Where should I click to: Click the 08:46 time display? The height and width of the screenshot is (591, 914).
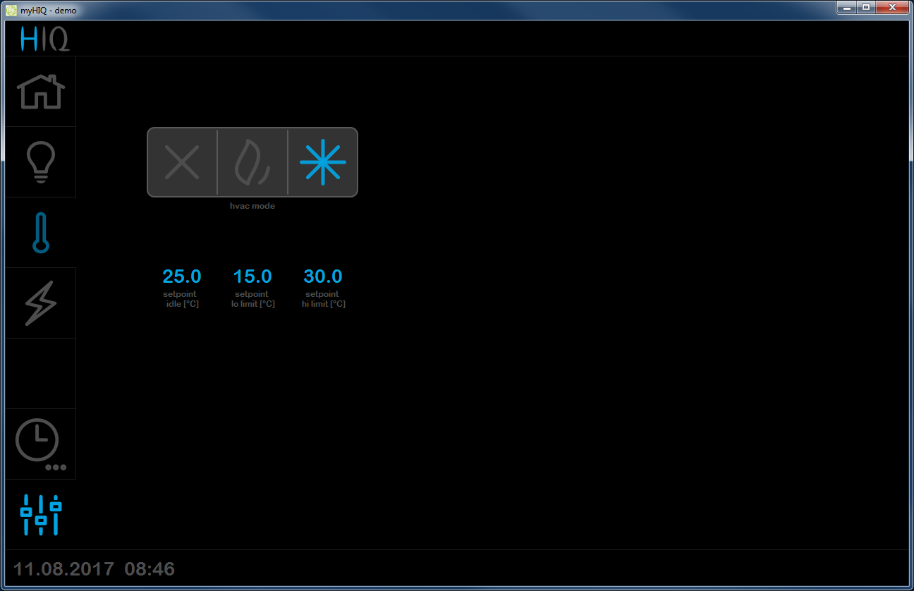point(150,569)
